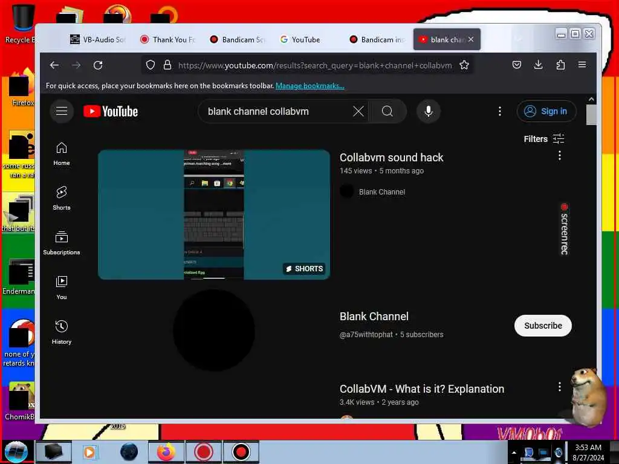Switch to the VB-Audio tab
The height and width of the screenshot is (464, 619).
(x=98, y=39)
